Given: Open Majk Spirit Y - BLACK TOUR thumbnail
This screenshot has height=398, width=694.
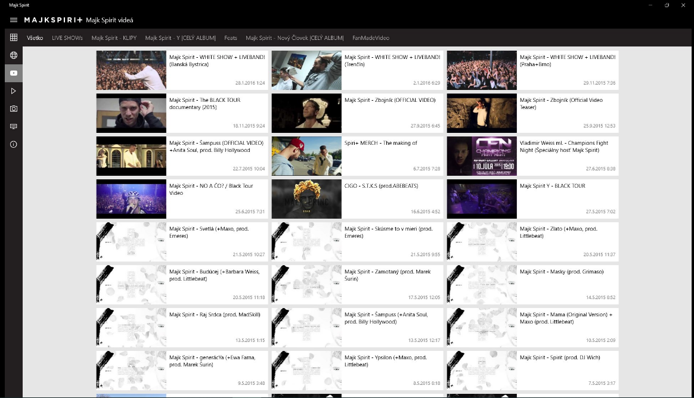Looking at the screenshot, I should pos(482,199).
